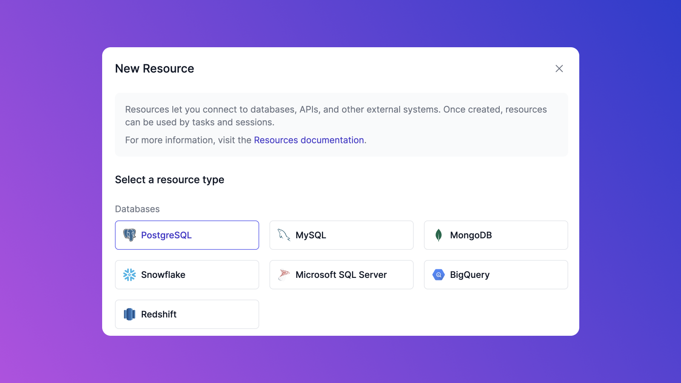Click the Databases section heading

[137, 209]
